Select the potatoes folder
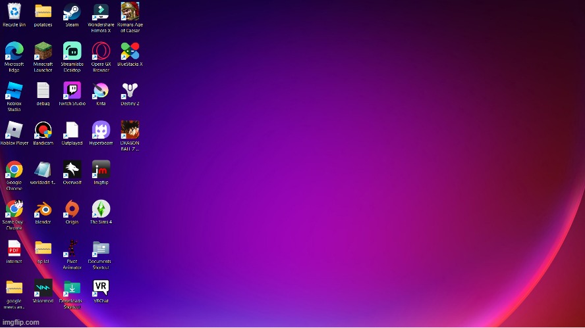This screenshot has height=328, width=585. (x=43, y=12)
